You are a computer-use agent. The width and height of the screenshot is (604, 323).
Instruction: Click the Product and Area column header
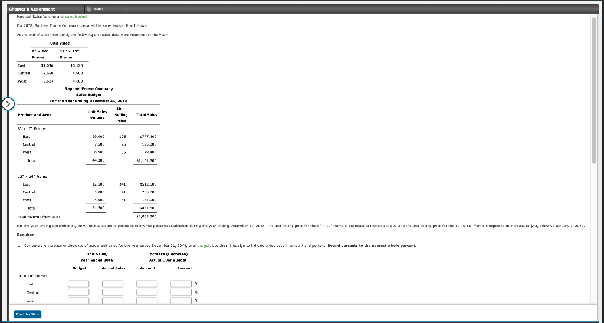point(35,115)
